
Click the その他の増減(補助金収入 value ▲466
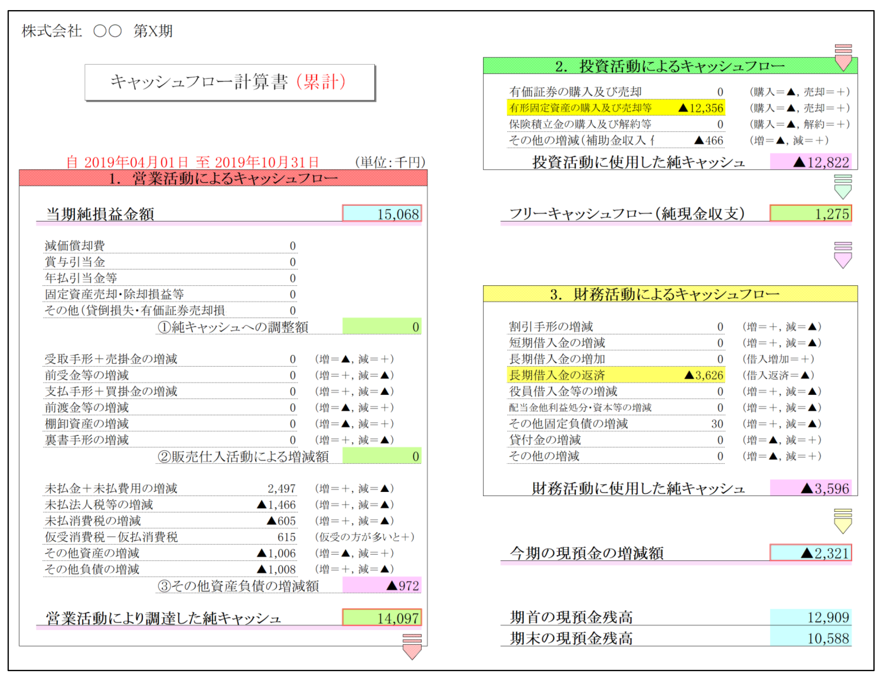tap(709, 140)
